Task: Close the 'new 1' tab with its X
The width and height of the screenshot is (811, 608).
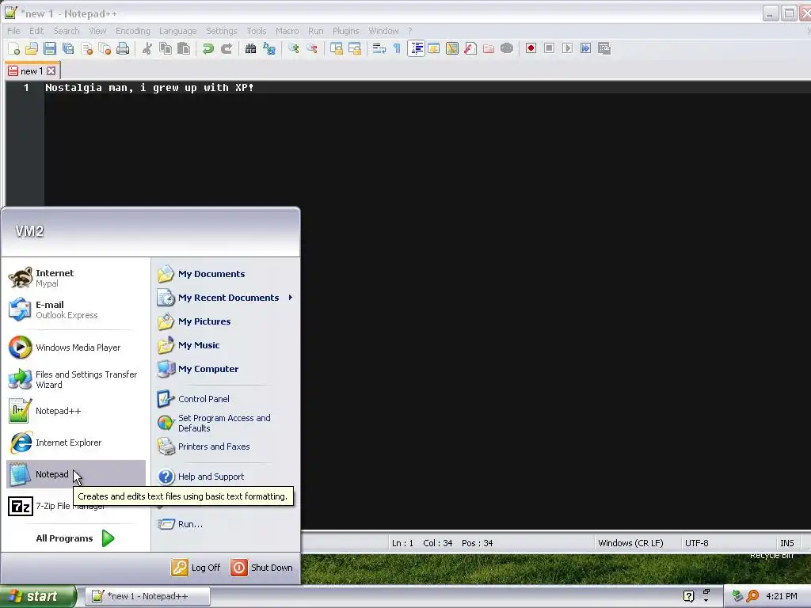Action: click(x=51, y=70)
